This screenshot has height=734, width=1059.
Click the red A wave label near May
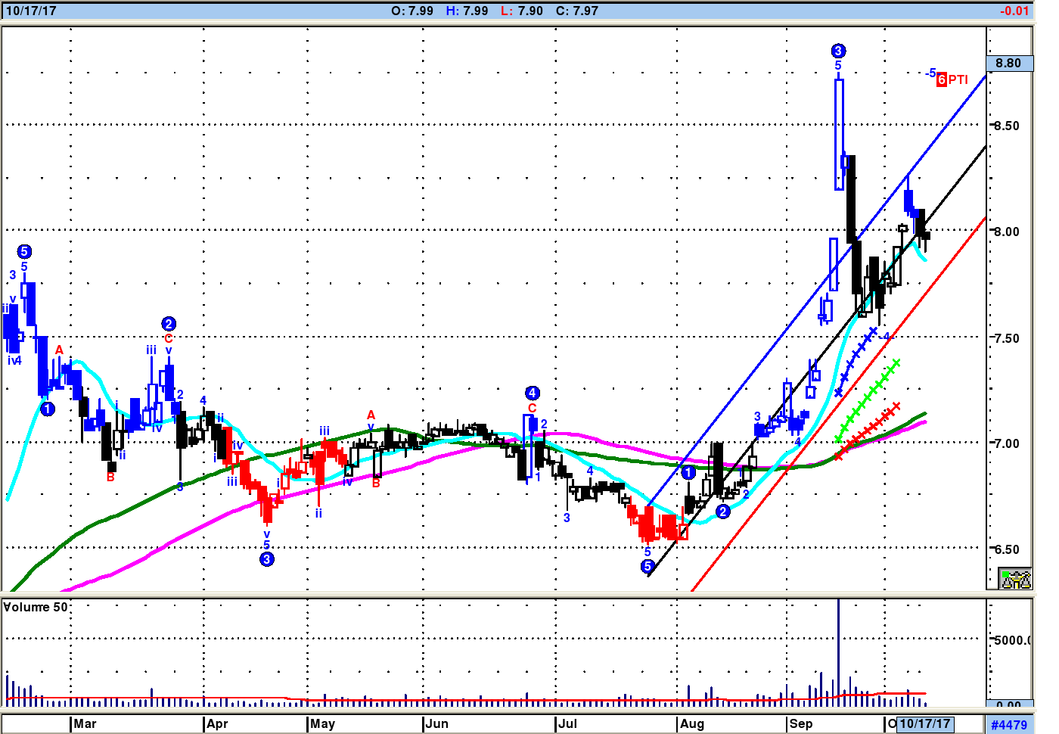(371, 415)
